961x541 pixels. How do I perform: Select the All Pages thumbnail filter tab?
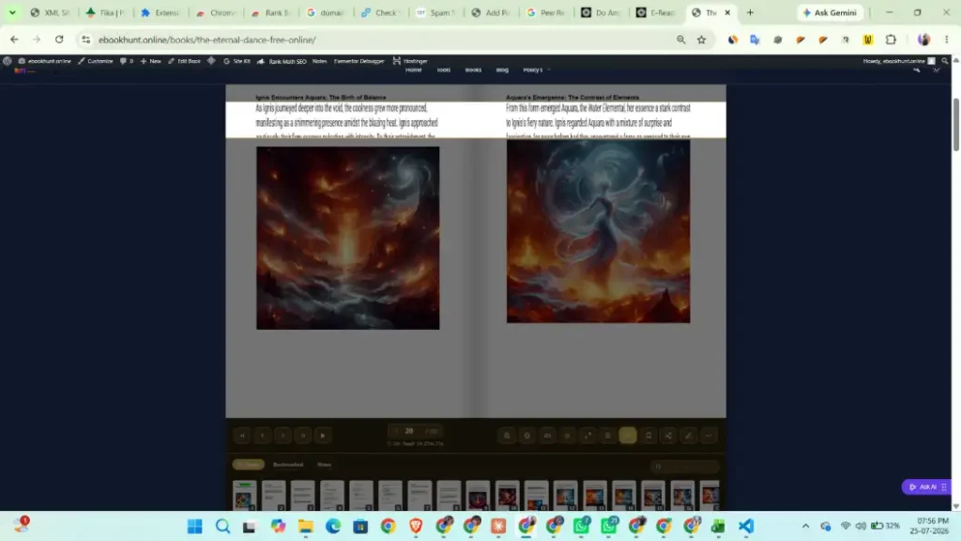[x=248, y=464]
